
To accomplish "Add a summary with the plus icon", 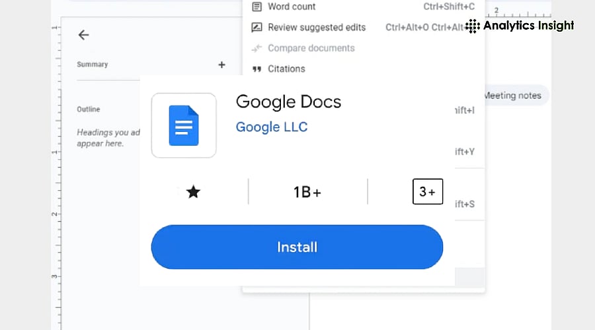I will (221, 65).
